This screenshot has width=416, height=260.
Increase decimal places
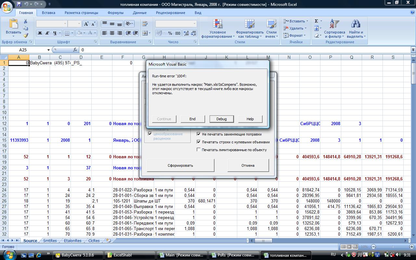[186, 33]
